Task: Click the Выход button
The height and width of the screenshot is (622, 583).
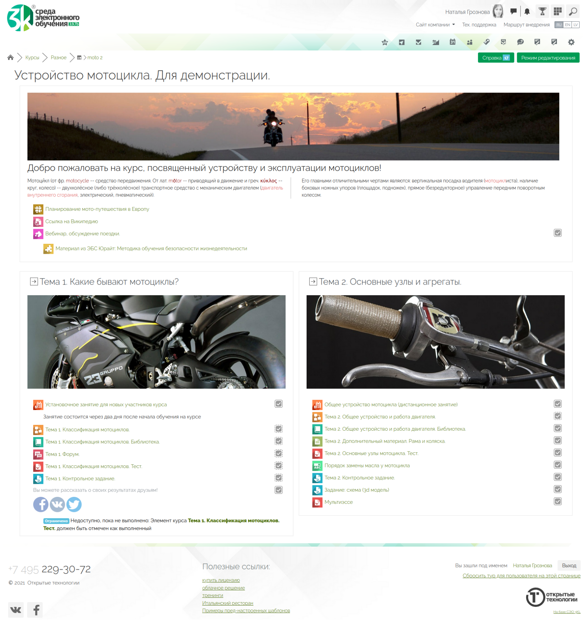Action: (569, 565)
